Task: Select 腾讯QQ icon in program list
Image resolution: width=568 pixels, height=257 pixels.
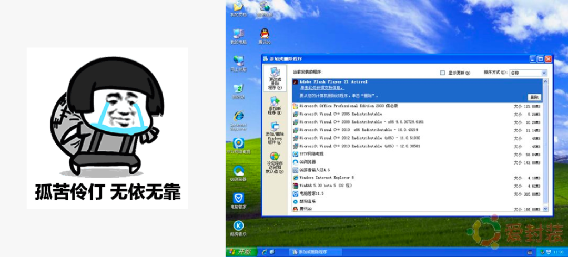Action: [x=295, y=209]
